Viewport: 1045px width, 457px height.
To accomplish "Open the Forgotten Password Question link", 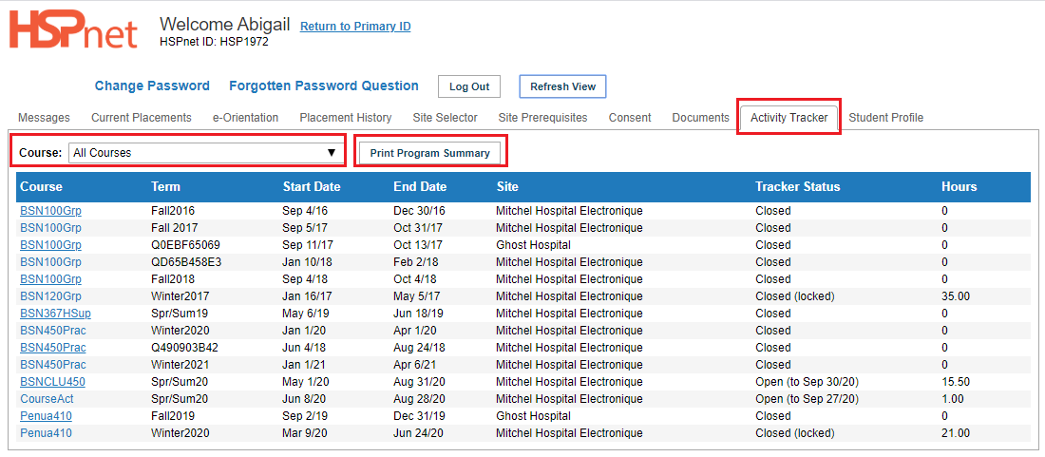I will click(324, 86).
